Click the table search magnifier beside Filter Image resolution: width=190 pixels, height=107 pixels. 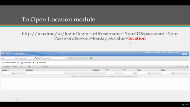21,67
